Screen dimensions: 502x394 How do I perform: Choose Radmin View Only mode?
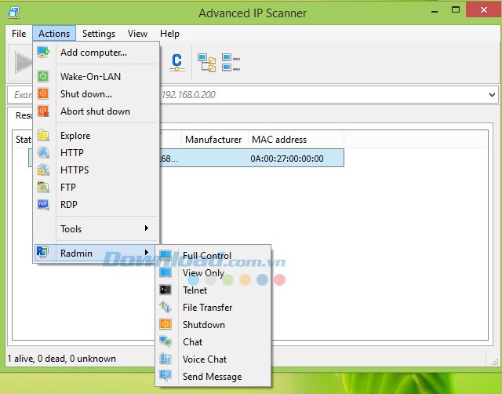point(203,273)
